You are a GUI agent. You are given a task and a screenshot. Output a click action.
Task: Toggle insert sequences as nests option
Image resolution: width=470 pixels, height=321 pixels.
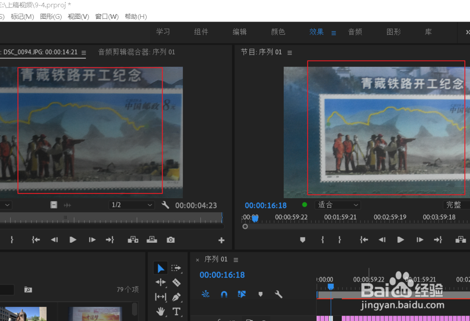205,294
